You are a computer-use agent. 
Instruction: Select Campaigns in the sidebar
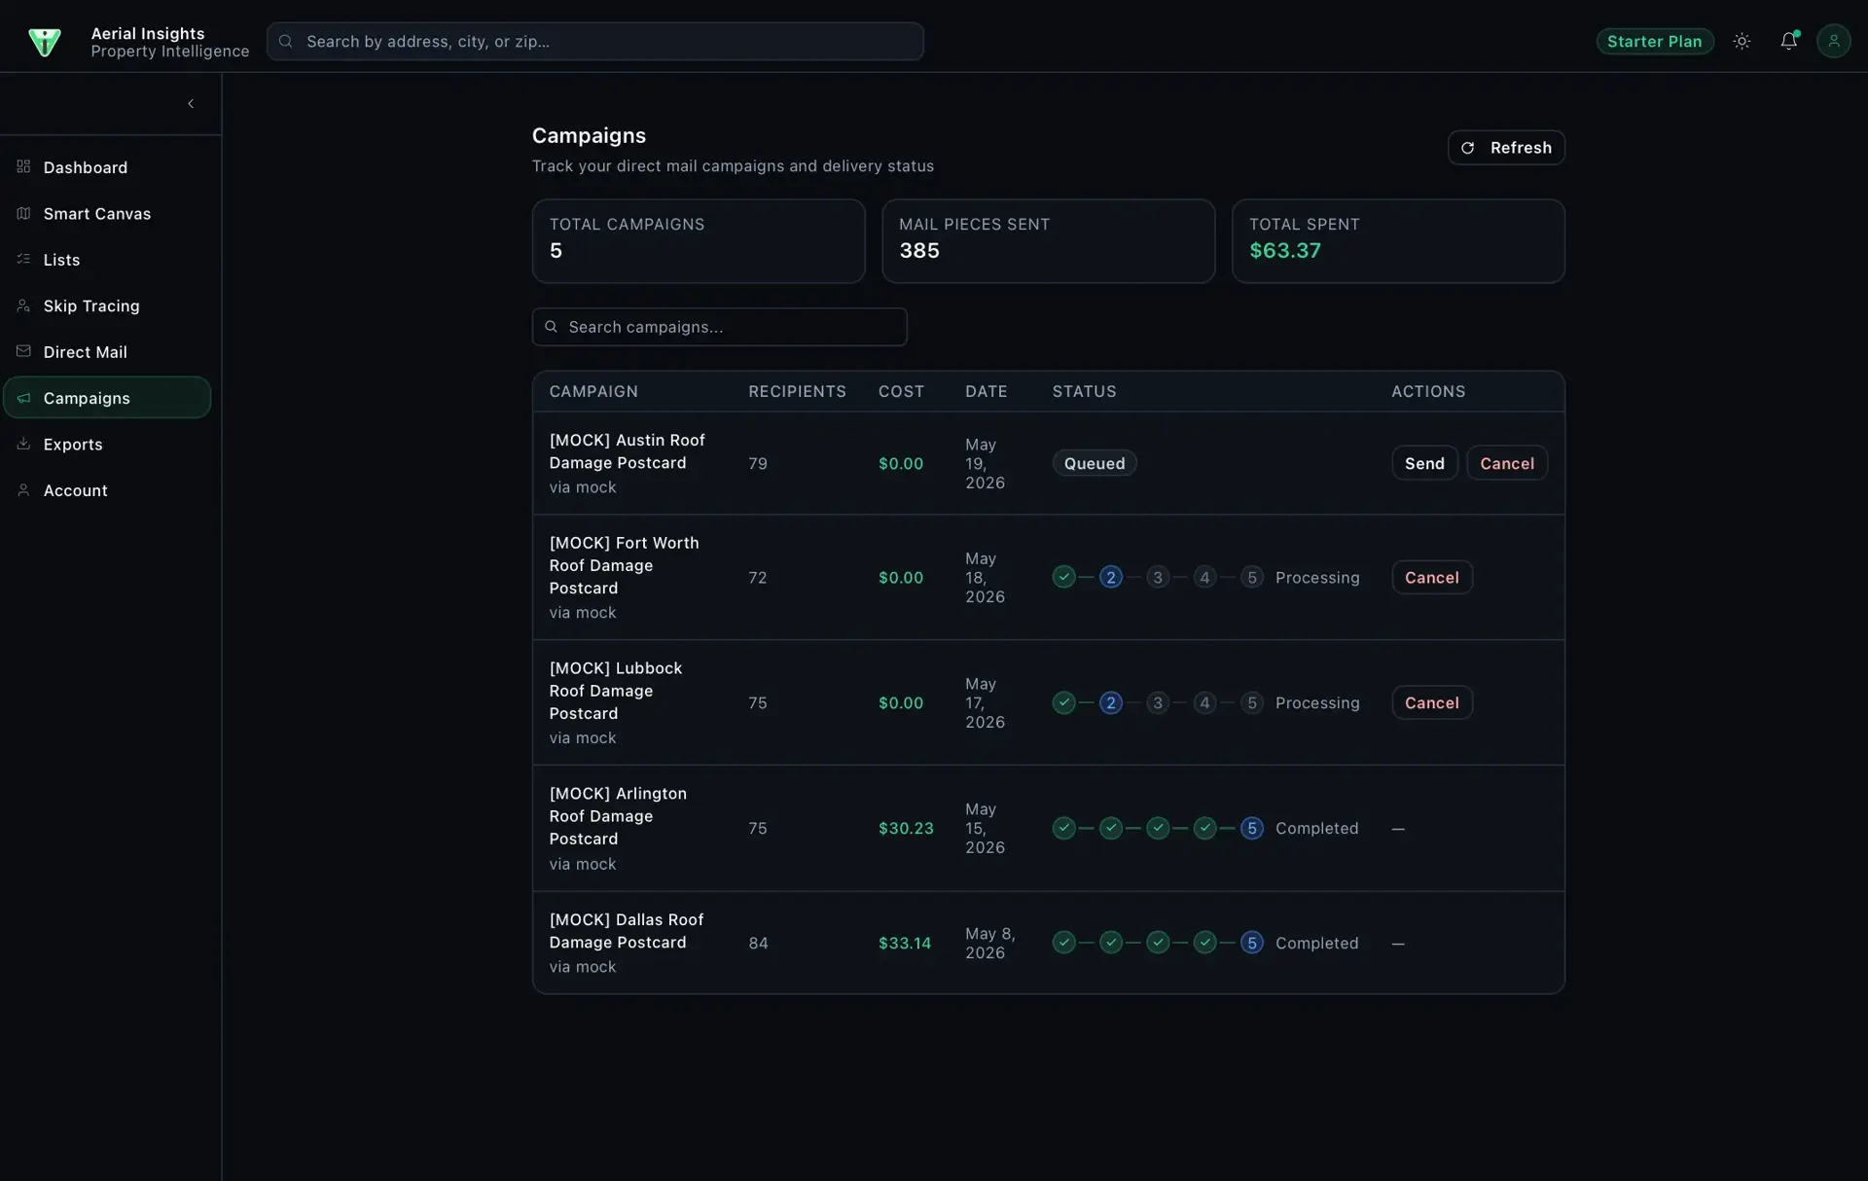coord(107,398)
